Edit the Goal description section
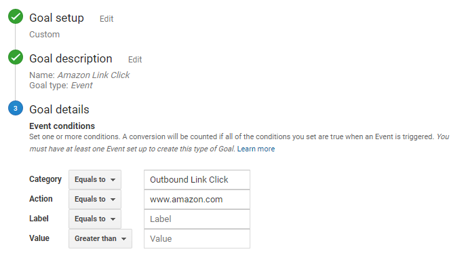Image resolution: width=464 pixels, height=258 pixels. [x=135, y=60]
